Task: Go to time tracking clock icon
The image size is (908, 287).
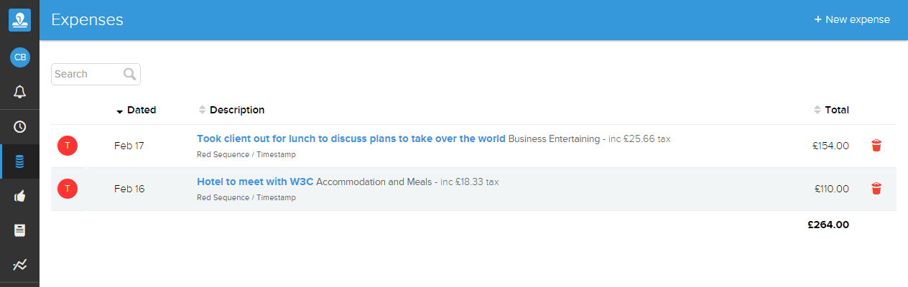Action: [x=19, y=127]
